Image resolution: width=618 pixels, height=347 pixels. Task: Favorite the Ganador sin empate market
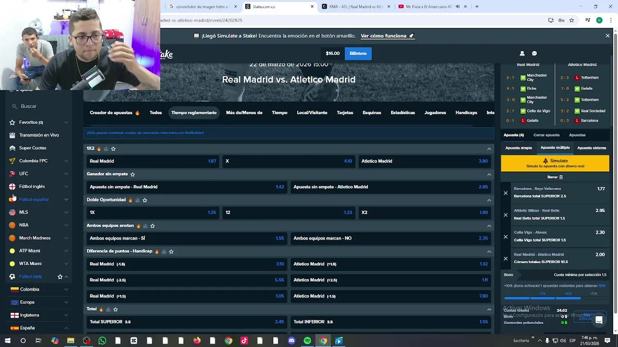[132, 174]
